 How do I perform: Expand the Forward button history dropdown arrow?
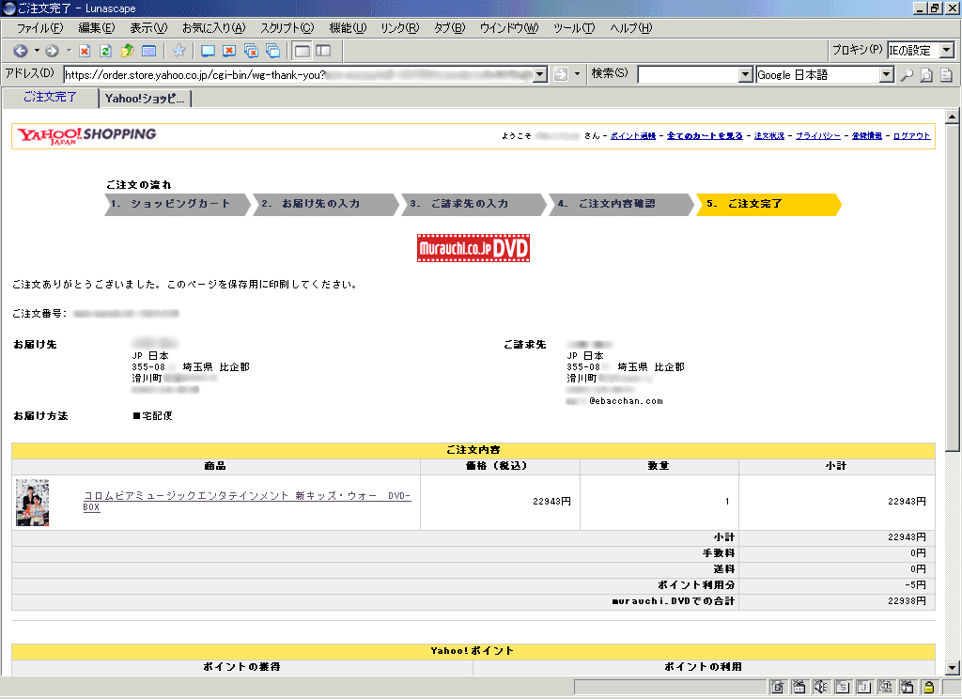click(69, 51)
